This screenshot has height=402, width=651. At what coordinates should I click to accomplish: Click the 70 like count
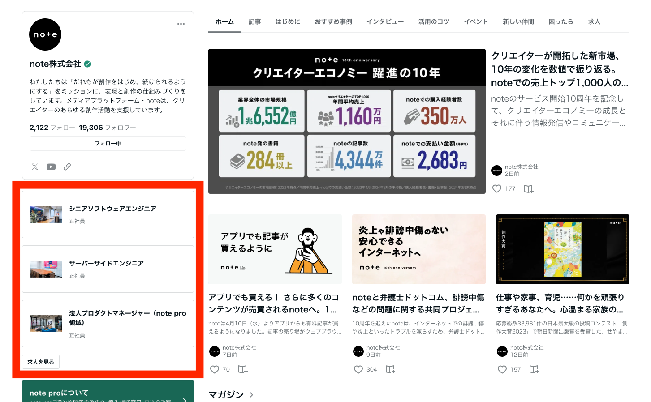(226, 370)
